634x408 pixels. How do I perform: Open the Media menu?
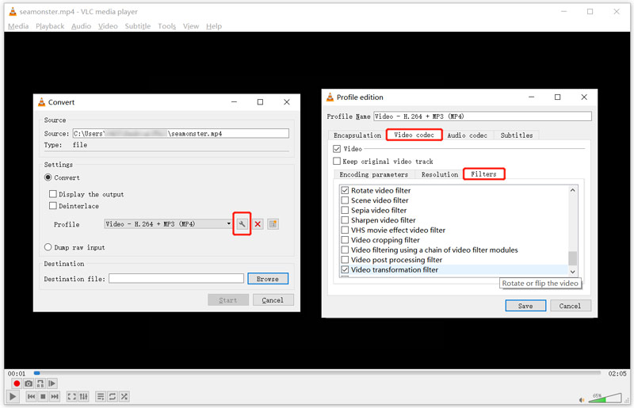tap(18, 26)
